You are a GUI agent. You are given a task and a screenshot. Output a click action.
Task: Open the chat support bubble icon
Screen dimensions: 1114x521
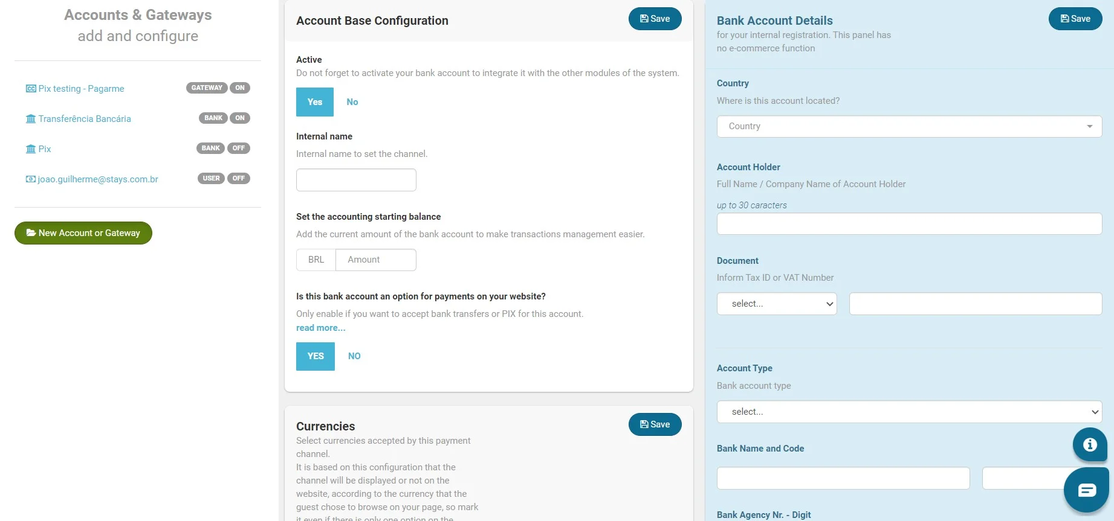[1087, 490]
